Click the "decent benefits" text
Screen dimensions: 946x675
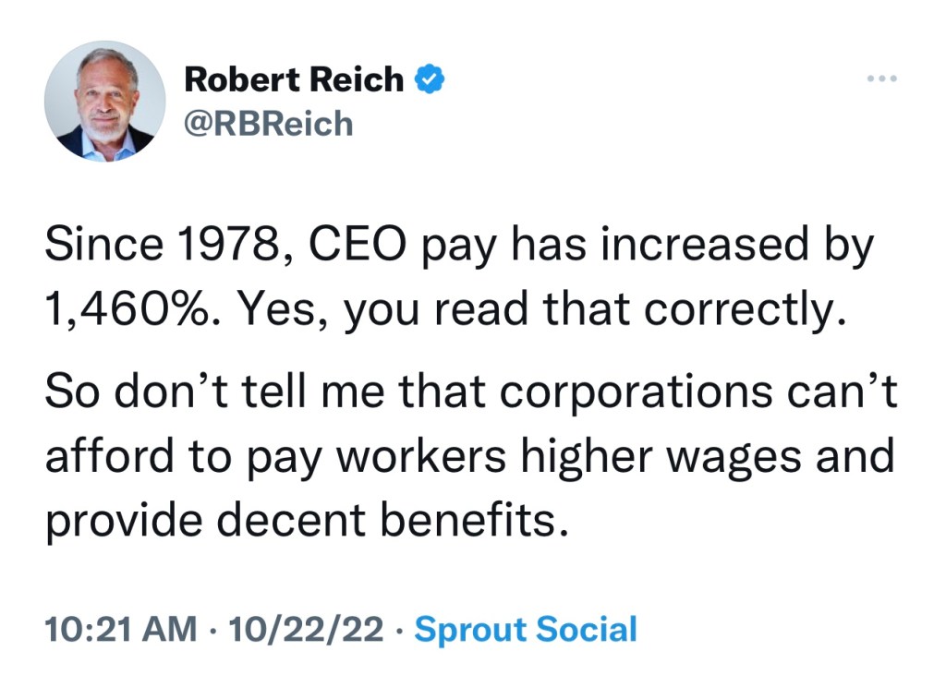393,519
